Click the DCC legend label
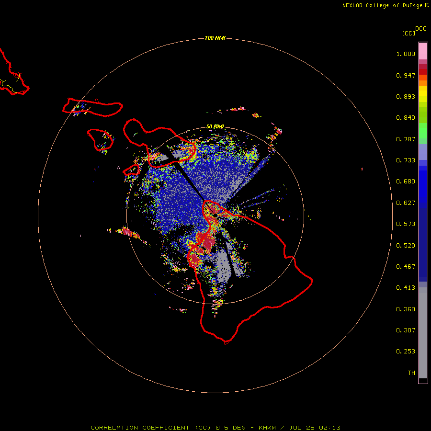Screen dimensions: 431x431 [x=421, y=29]
